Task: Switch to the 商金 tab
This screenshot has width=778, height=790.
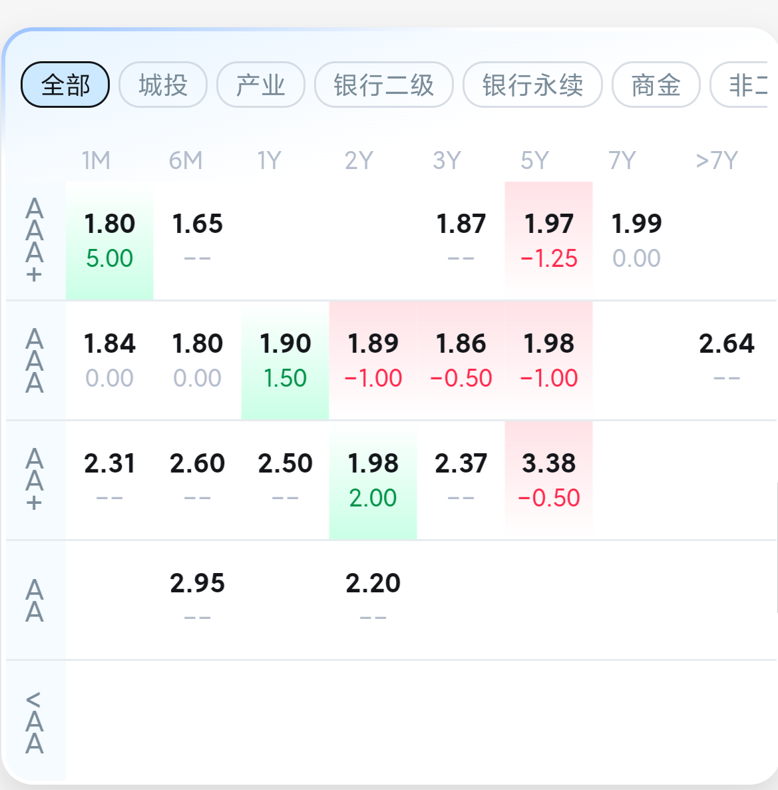Action: [x=656, y=85]
